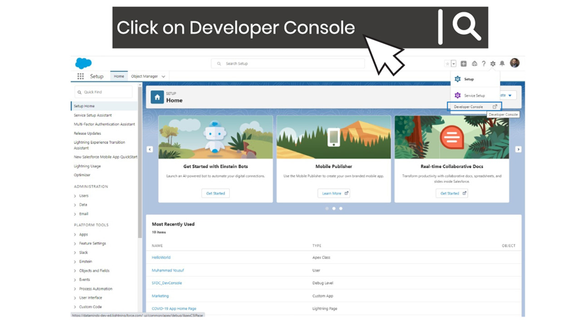Viewport: 581px width, 327px height.
Task: Focus the Quick Find field
Action: 103,92
